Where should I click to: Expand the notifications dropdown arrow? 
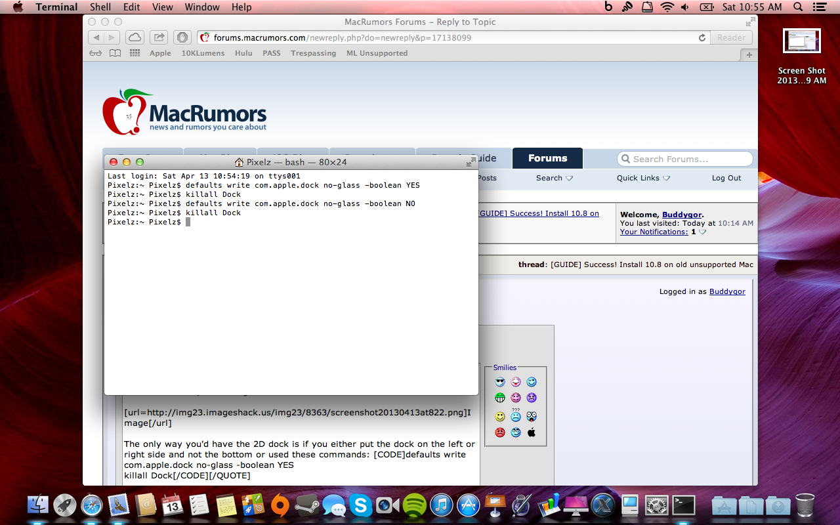tap(703, 232)
